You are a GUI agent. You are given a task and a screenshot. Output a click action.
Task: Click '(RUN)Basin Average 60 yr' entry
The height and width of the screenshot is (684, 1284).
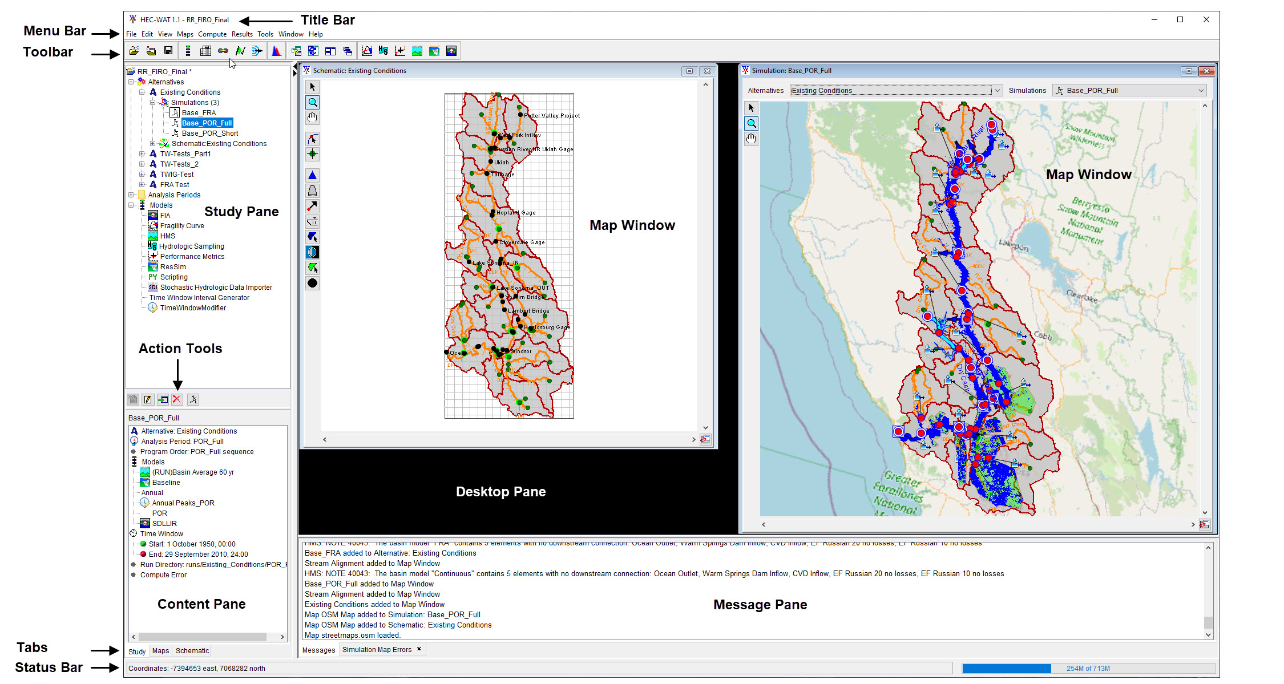click(x=193, y=472)
